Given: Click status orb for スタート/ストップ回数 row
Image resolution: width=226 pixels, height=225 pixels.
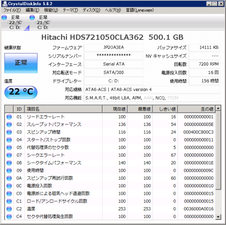Looking at the screenshot, I should point(9,140).
